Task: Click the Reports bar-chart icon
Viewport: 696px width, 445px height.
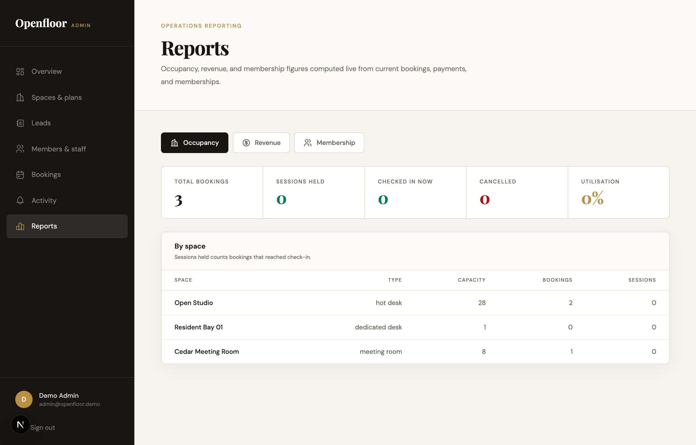Action: (20, 226)
